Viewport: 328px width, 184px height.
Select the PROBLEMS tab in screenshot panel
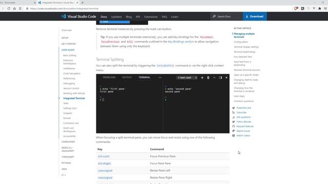coord(109,77)
